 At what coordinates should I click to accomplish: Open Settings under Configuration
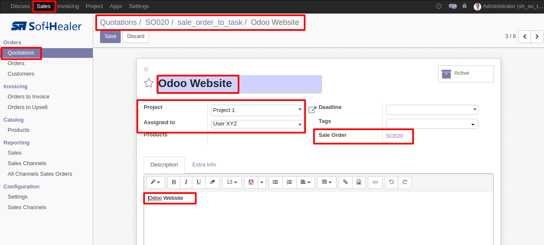17,197
